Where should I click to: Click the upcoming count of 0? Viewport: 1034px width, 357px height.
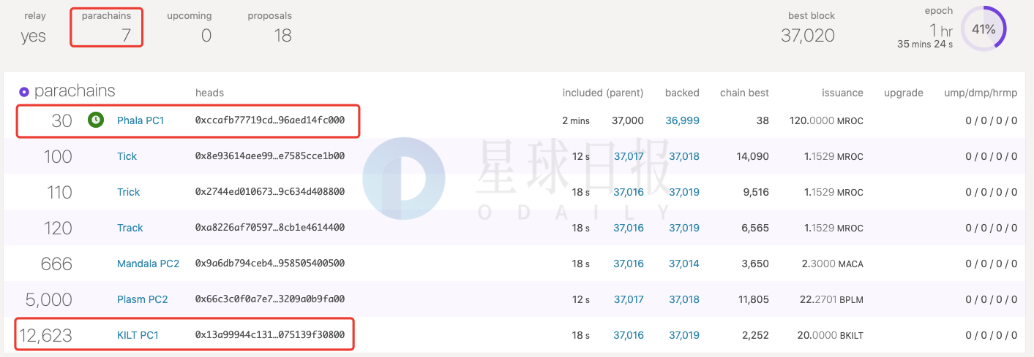[x=206, y=35]
